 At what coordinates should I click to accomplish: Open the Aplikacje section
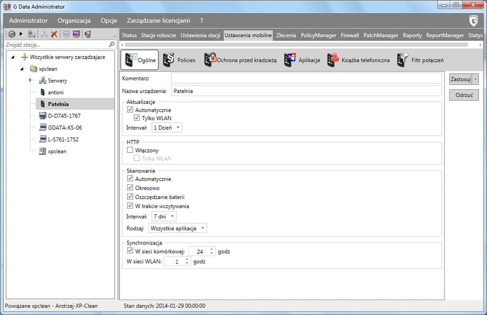click(302, 60)
